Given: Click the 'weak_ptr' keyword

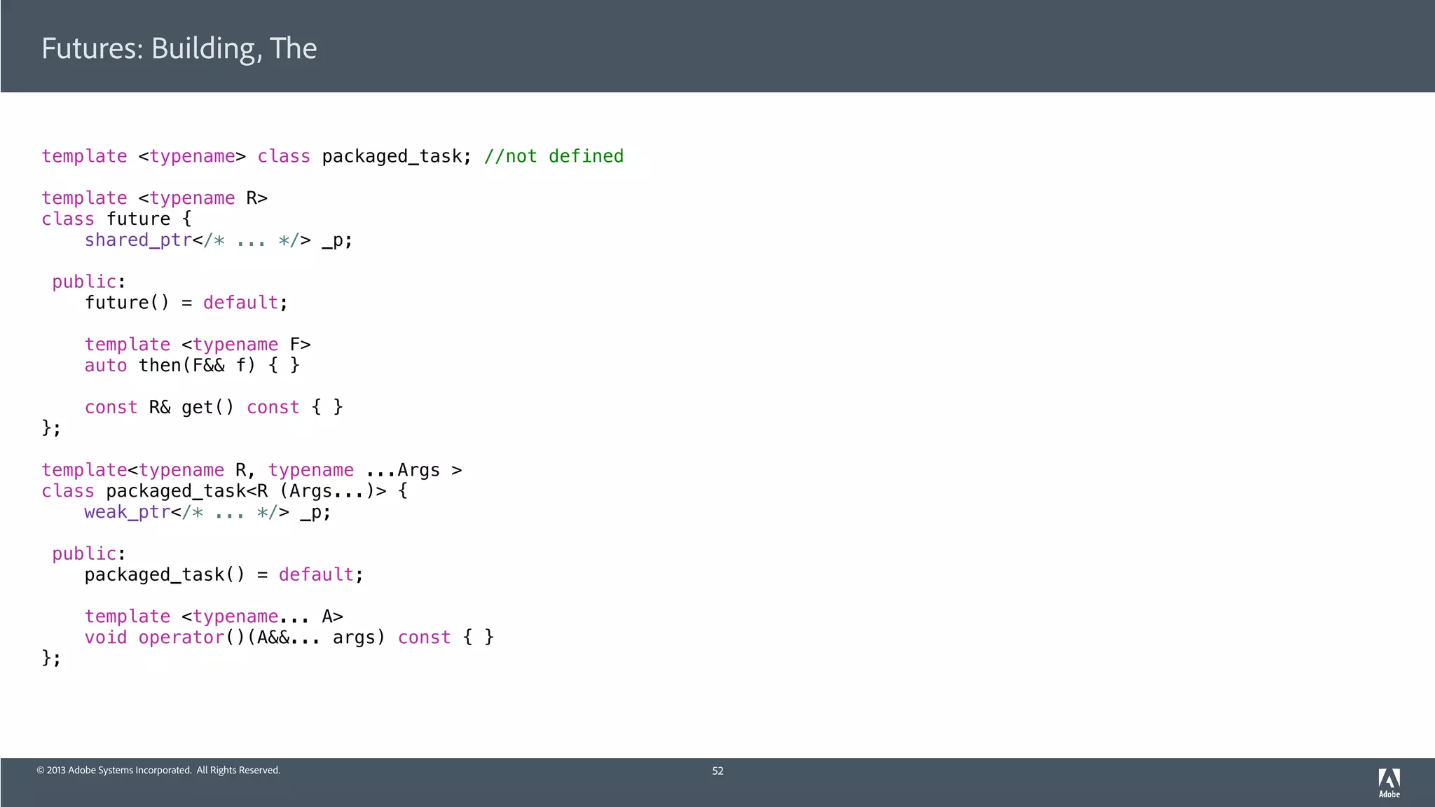Looking at the screenshot, I should (127, 512).
